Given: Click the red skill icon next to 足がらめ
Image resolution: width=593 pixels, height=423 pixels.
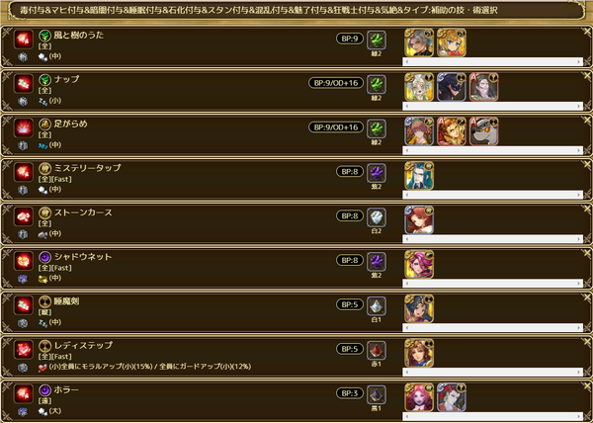Looking at the screenshot, I should point(24,127).
